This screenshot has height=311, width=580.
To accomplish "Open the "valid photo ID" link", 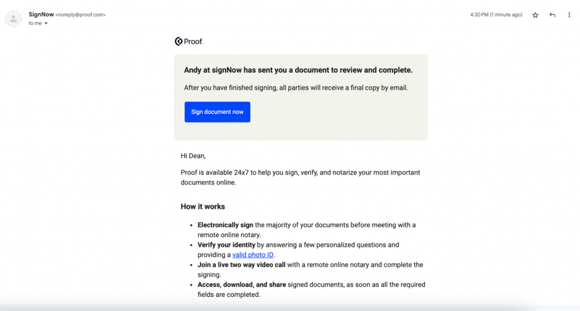I will 253,255.
